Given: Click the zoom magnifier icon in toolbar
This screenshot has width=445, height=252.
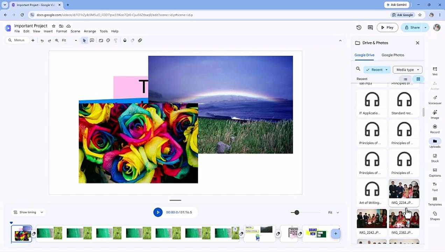Looking at the screenshot, I should click(x=57, y=41).
